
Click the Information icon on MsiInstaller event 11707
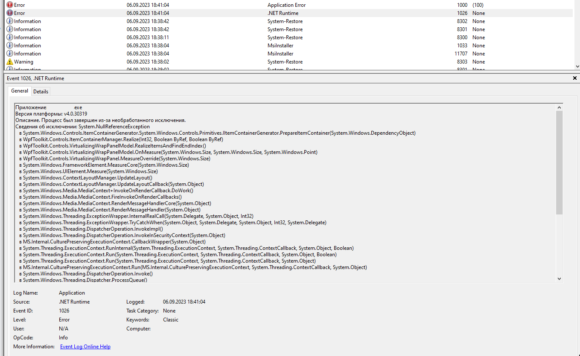coord(9,53)
